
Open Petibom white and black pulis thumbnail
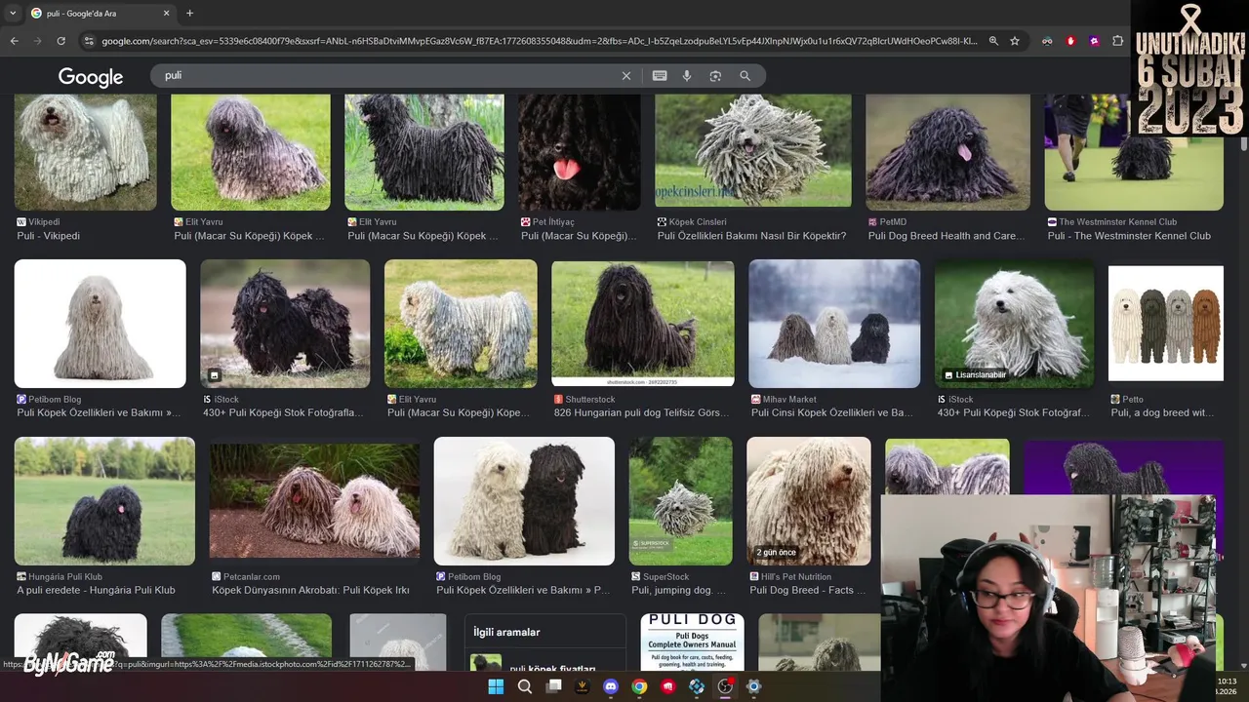pyautogui.click(x=524, y=501)
